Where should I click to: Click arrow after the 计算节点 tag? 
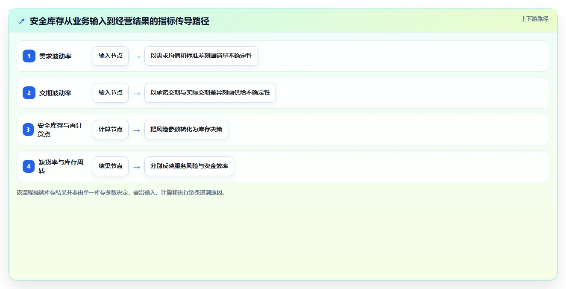137,130
